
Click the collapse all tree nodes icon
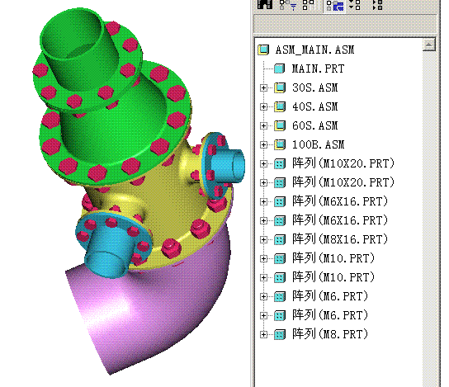click(378, 5)
